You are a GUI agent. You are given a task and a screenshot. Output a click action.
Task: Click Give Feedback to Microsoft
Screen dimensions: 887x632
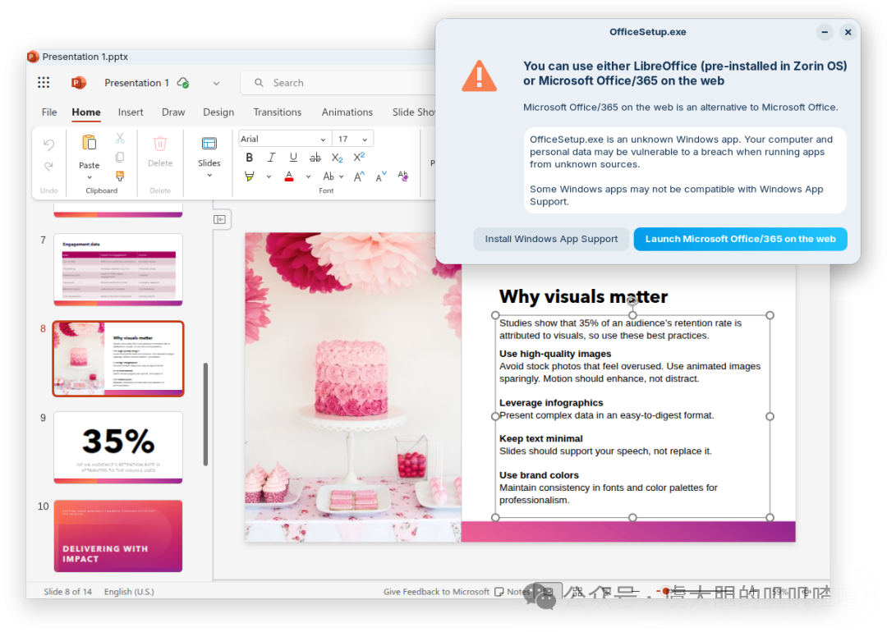436,591
